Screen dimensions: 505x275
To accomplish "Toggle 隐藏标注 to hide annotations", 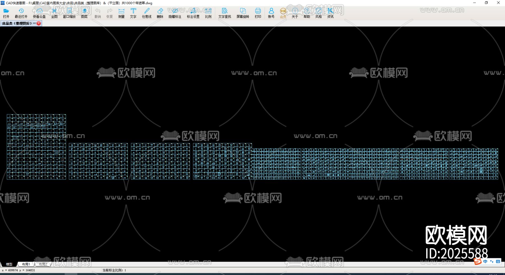I will pos(175,13).
